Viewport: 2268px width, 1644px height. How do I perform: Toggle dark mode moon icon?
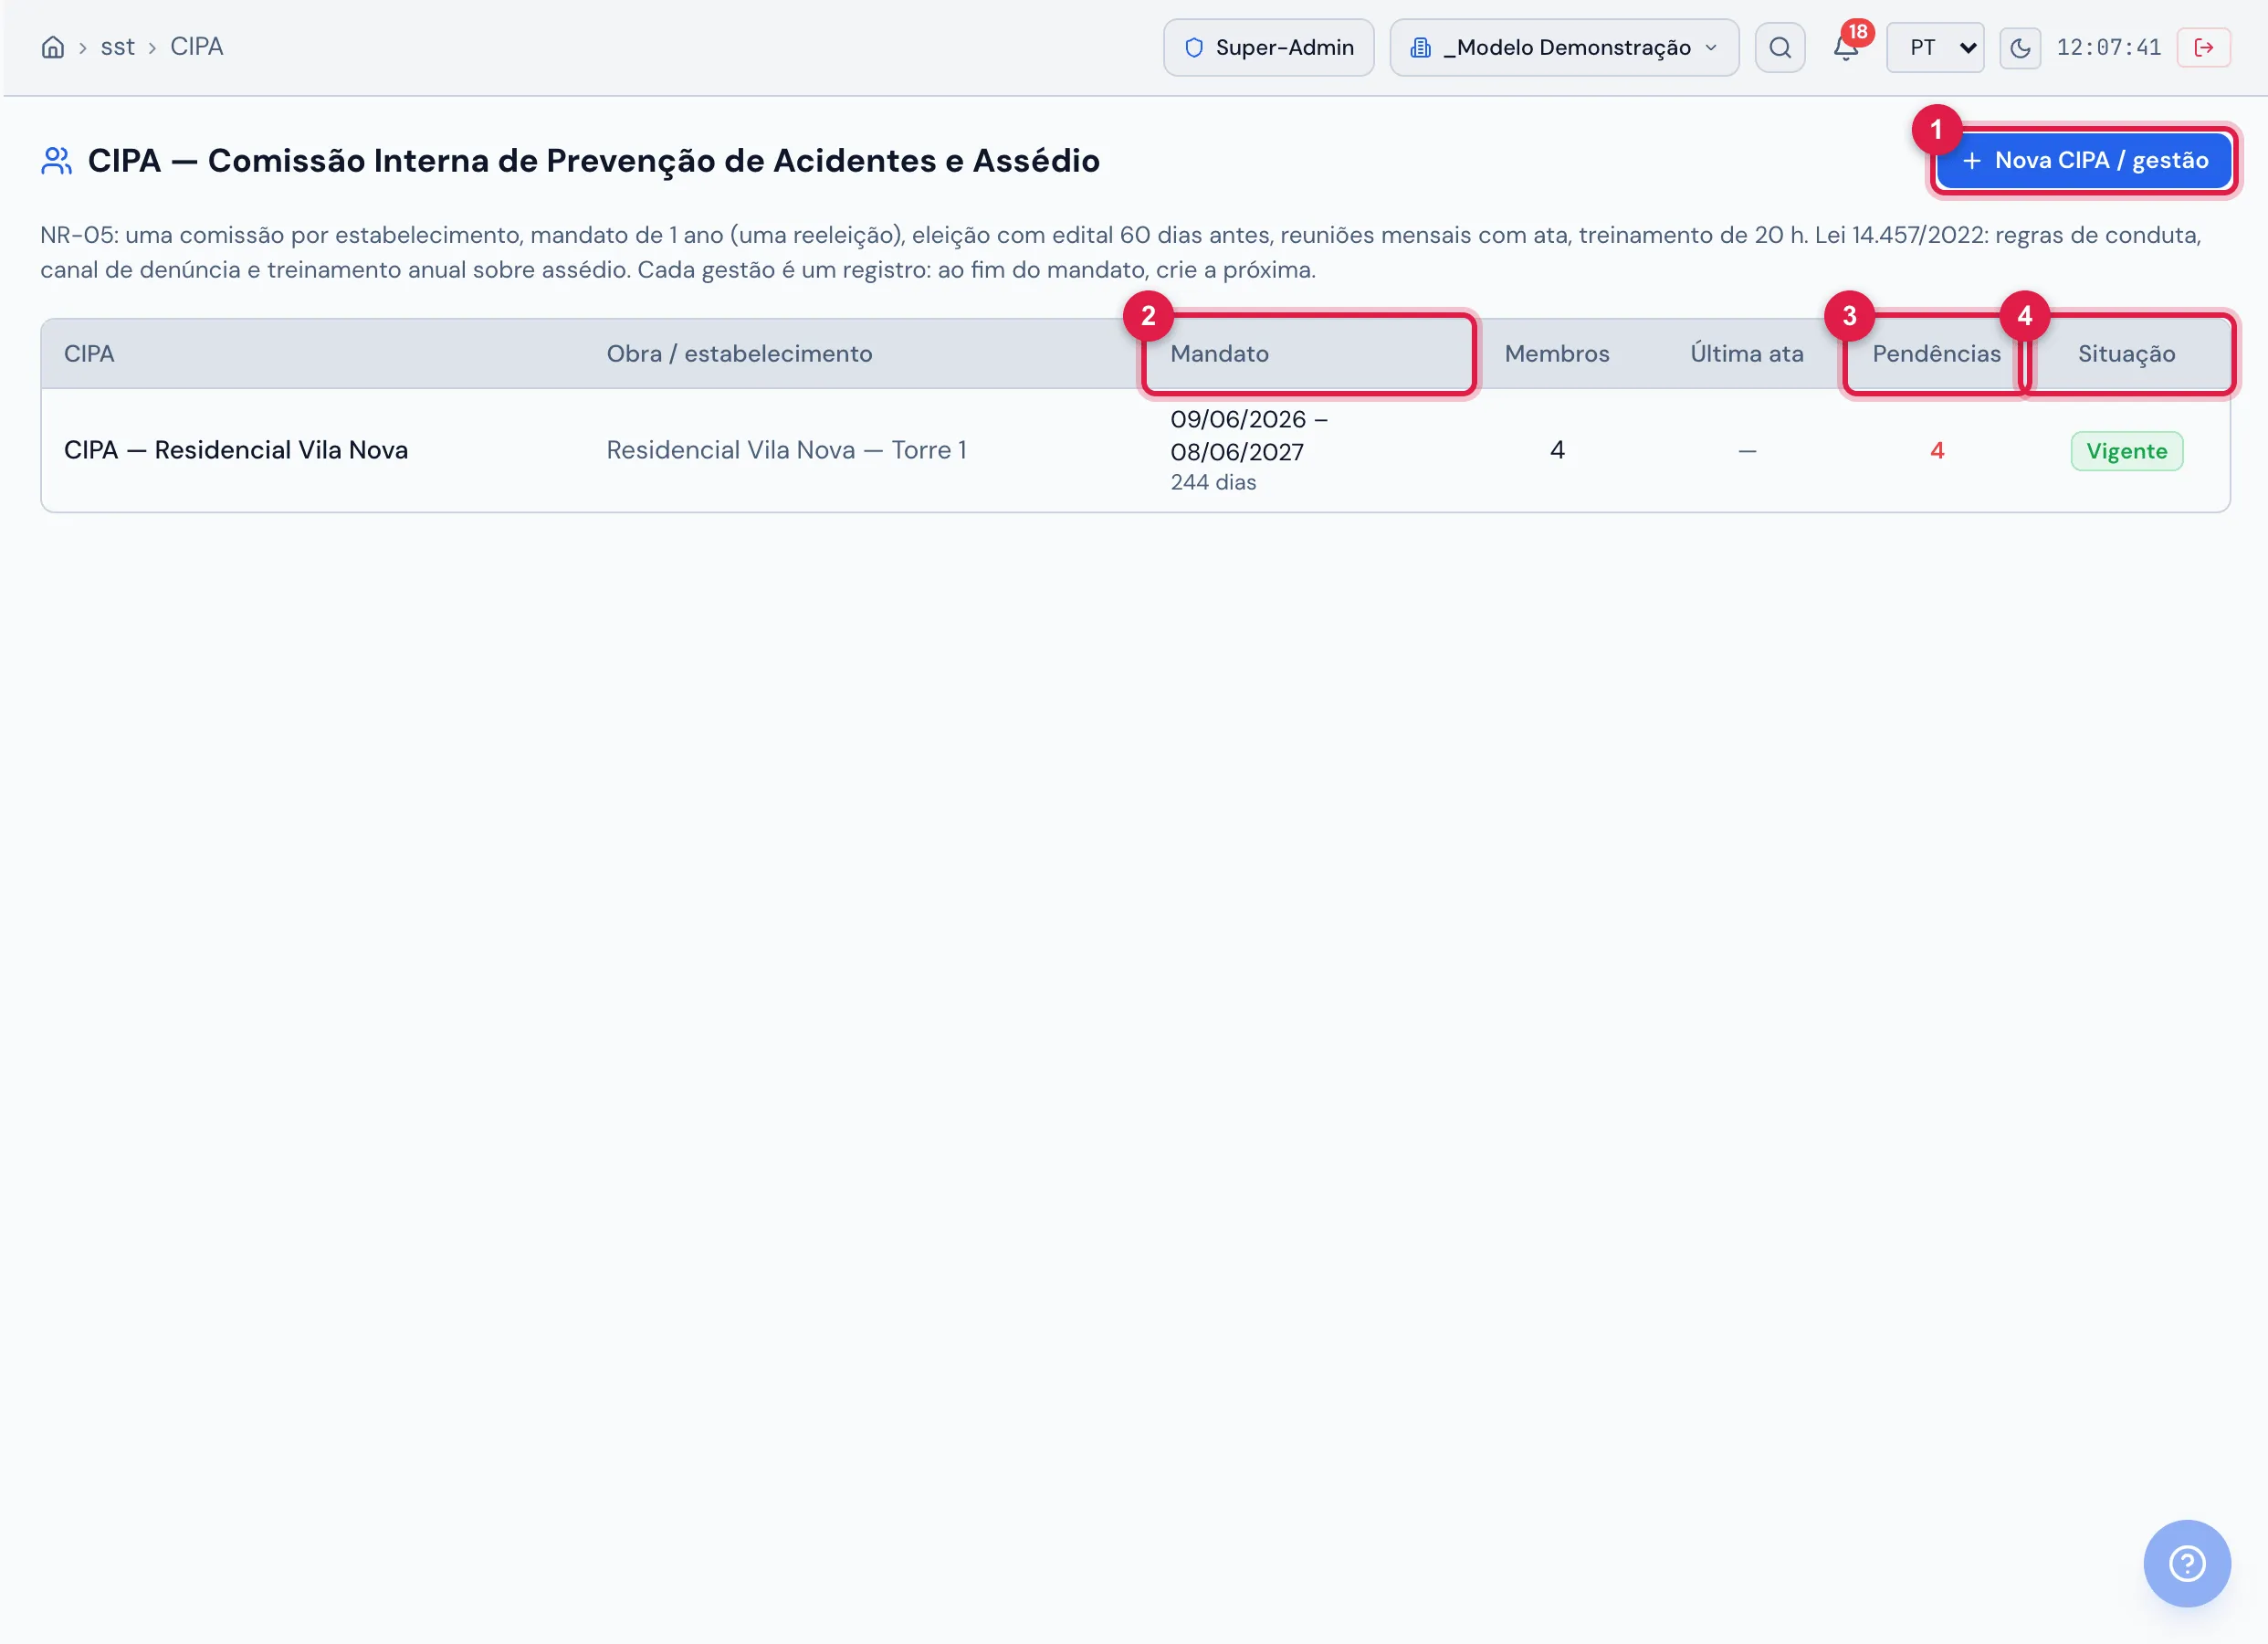2019,48
